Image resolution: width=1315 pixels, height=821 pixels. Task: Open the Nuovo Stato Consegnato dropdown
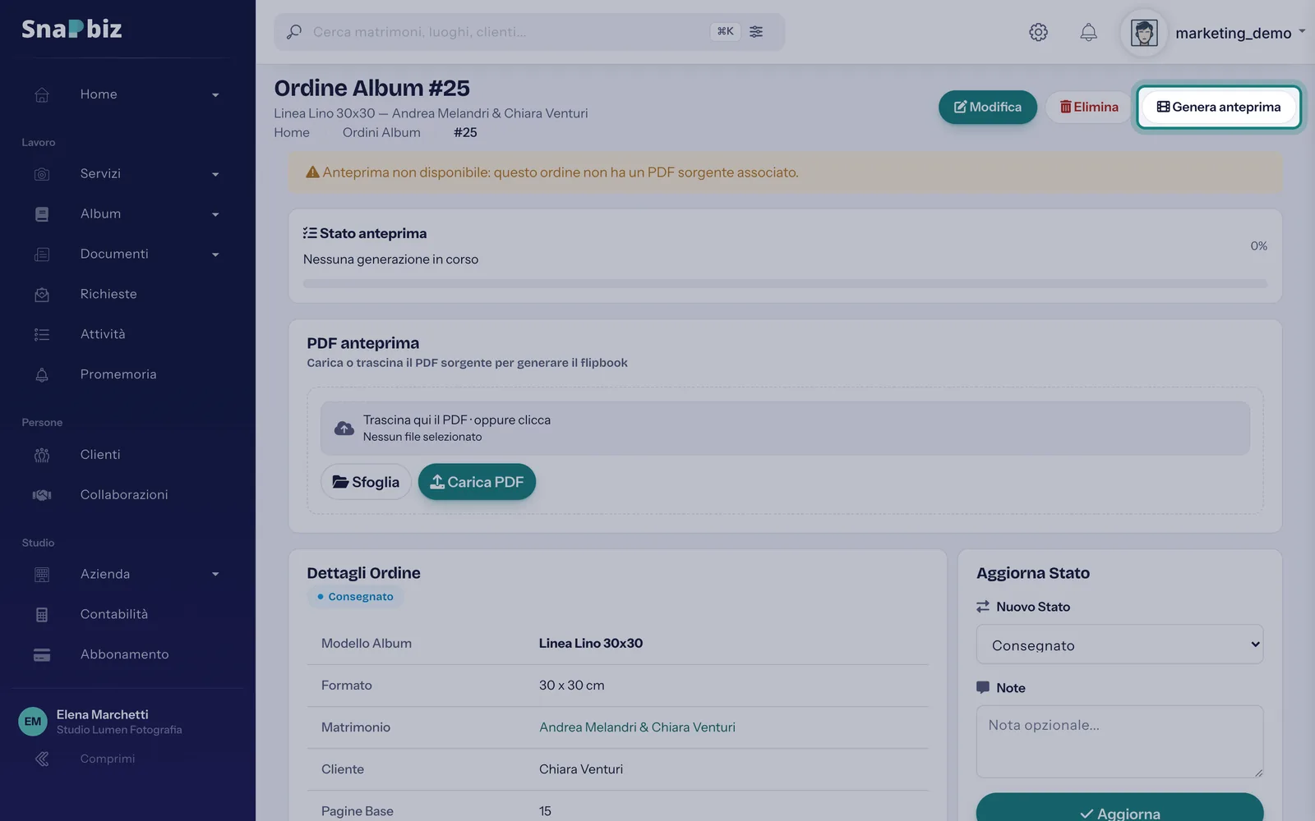[1119, 644]
